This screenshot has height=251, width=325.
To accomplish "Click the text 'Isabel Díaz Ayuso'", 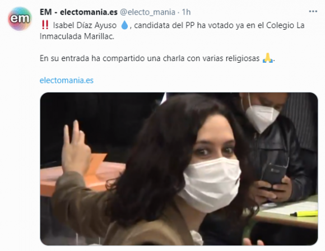I will [x=85, y=25].
